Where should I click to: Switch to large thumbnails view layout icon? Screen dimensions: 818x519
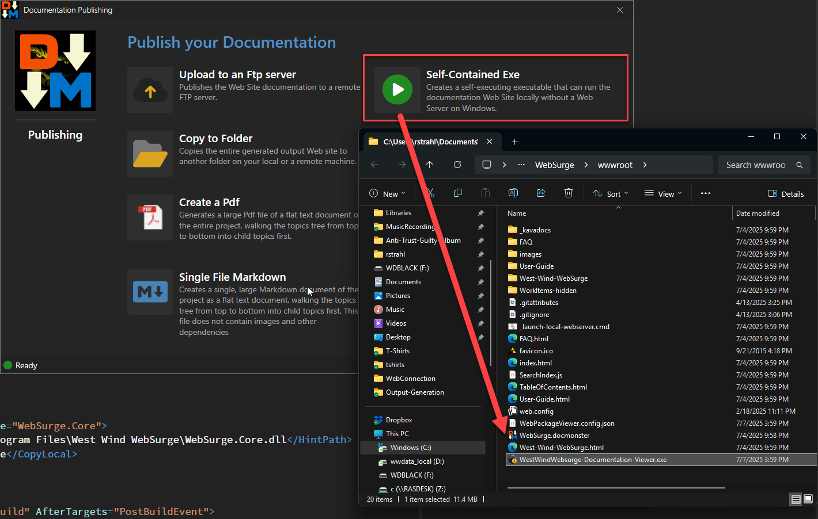808,499
